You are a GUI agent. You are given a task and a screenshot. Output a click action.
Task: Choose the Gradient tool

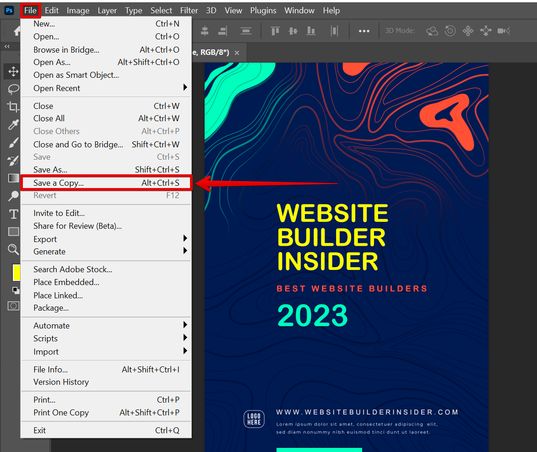[x=13, y=178]
